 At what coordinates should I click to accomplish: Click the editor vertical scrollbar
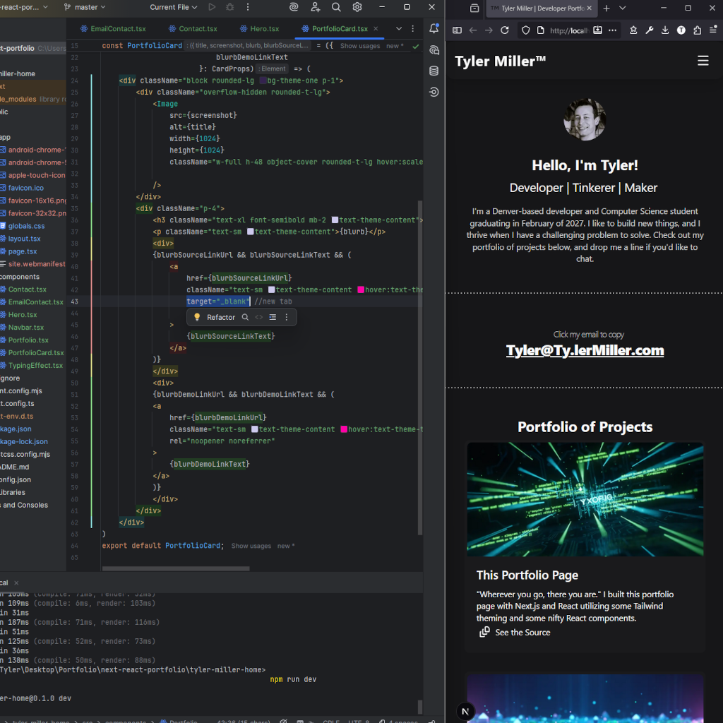[x=420, y=367]
